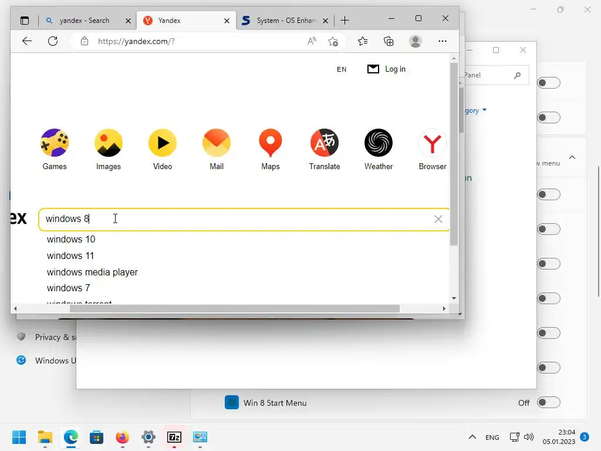
Task: Click the browser back arrow
Action: pos(27,41)
